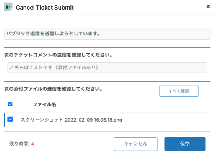Close the Cancel Ticket Submit dialog
Image resolution: width=215 pixels, height=162 pixels.
coord(208,6)
